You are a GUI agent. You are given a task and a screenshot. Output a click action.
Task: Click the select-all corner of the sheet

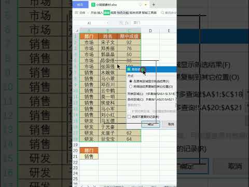tap(77, 31)
